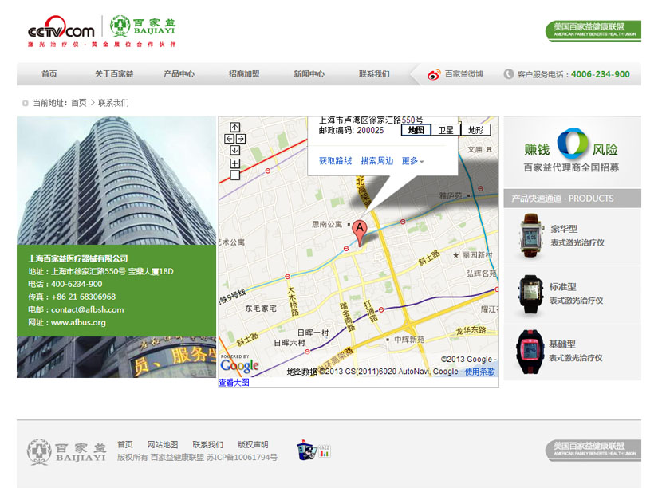This screenshot has width=658, height=488.
Task: Click the green Baijiayi header logo
Action: point(142,26)
